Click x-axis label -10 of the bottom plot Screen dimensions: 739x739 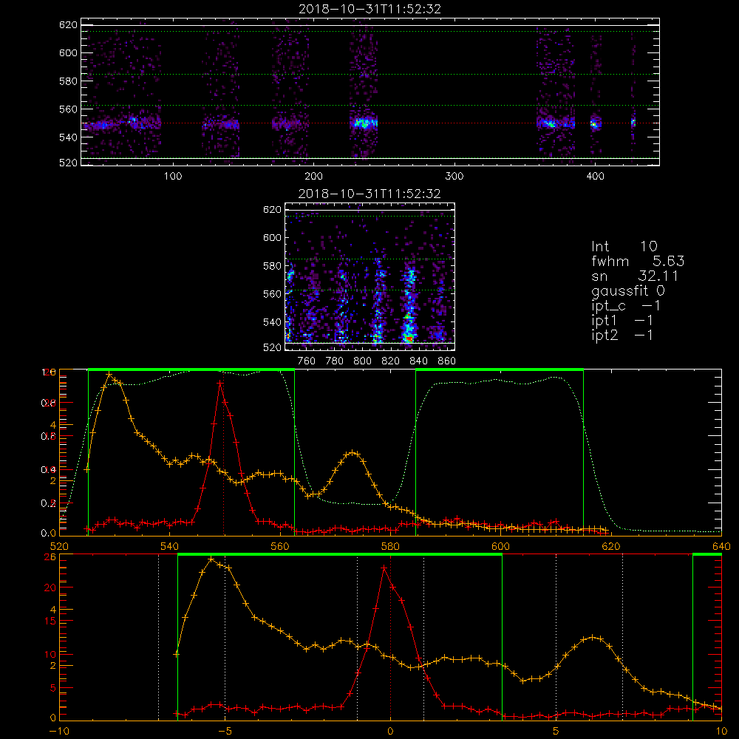pos(59,732)
